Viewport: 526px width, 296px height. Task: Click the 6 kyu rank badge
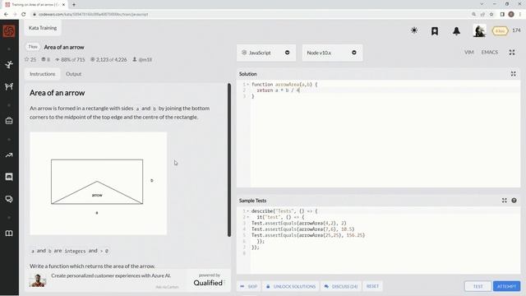click(x=500, y=31)
